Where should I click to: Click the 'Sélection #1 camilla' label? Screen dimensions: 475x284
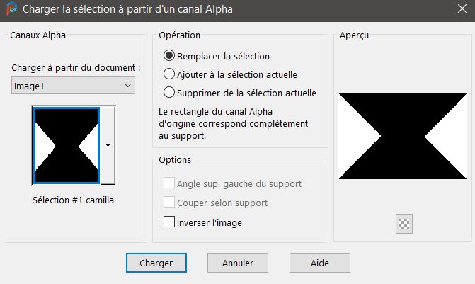[x=74, y=200]
